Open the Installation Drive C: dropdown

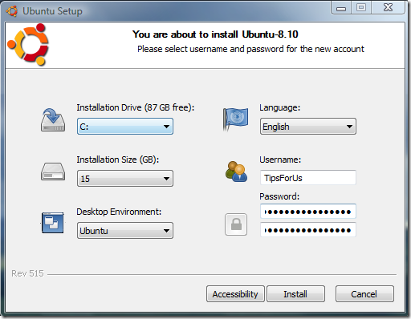click(125, 126)
